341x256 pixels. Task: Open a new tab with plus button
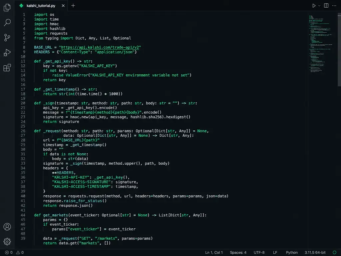73,6
